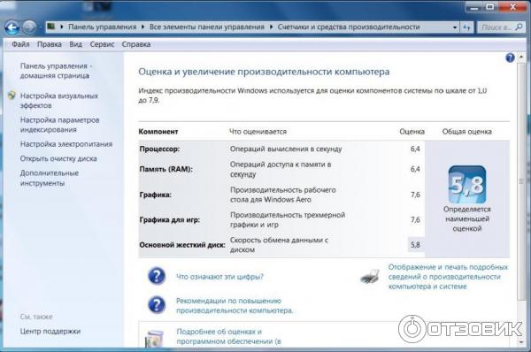This screenshot has width=531, height=352.
Task: Open Панель управления - домашняя страница link
Action: click(56, 71)
